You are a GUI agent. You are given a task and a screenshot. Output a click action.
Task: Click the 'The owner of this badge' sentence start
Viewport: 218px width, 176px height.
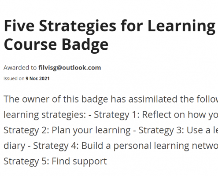pyautogui.click(x=56, y=99)
